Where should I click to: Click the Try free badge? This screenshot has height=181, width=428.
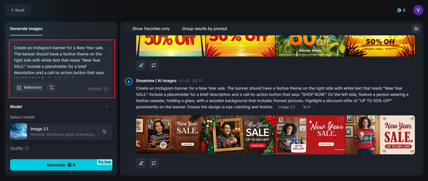point(105,162)
